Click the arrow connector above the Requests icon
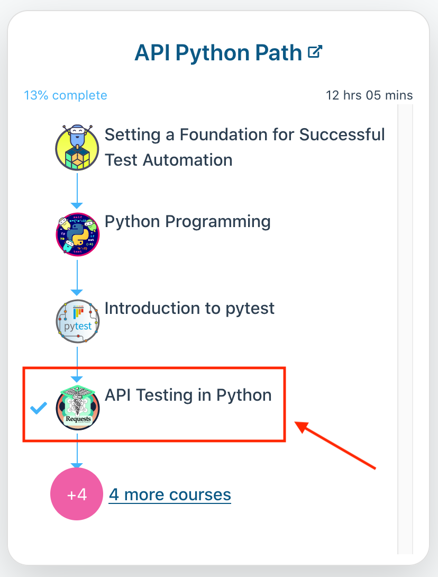 [x=77, y=364]
